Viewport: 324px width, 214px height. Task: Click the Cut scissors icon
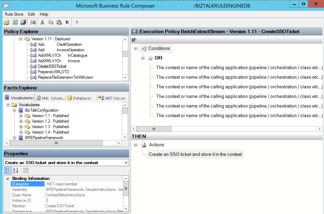[42, 22]
